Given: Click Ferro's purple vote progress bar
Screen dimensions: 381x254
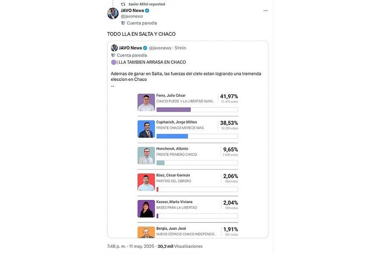Looking at the screenshot, I should [173, 109].
